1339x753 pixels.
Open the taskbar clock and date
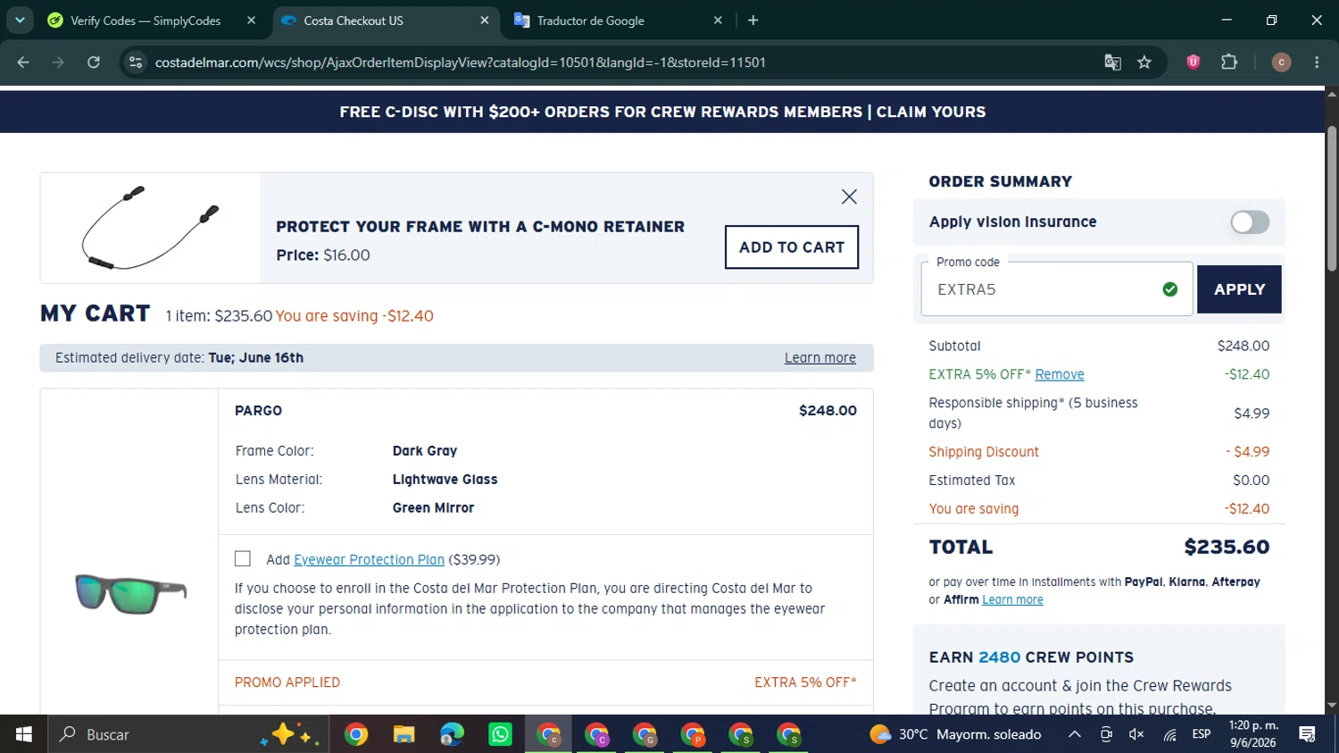coord(1253,734)
